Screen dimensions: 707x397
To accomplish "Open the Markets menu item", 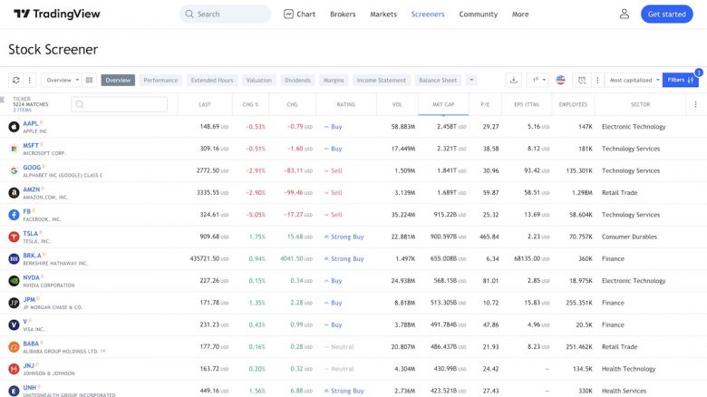I will 383,14.
